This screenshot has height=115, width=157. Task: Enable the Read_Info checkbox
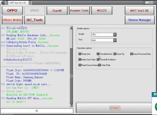pos(80,54)
